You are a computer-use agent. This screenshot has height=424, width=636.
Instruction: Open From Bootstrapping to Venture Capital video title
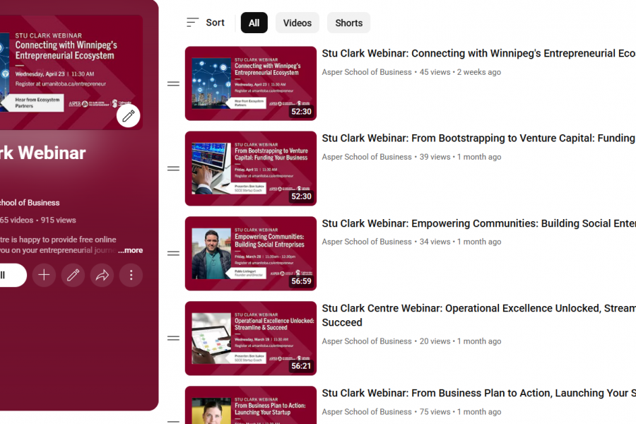pos(478,139)
